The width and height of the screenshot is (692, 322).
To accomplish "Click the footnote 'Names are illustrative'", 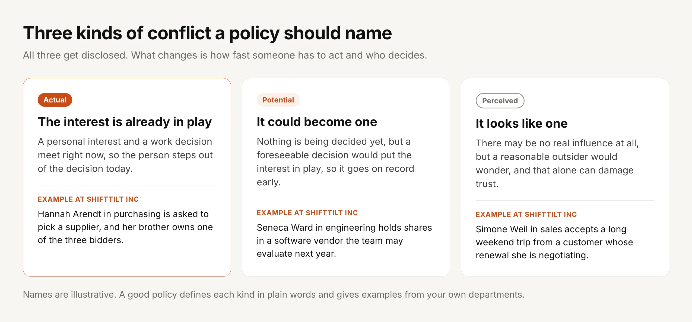I will (x=274, y=294).
